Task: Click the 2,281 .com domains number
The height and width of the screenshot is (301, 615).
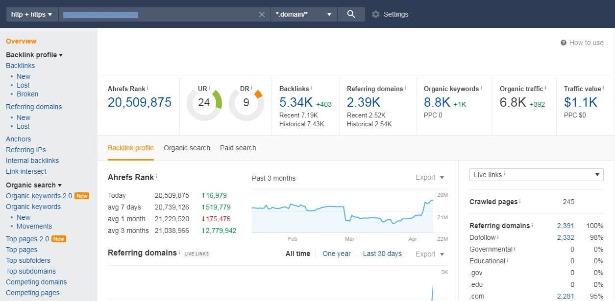Action: [x=566, y=296]
